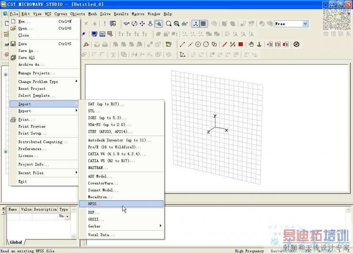This screenshot has width=353, height=254.
Task: Click the magnifier zoom icon
Action: click(169, 24)
